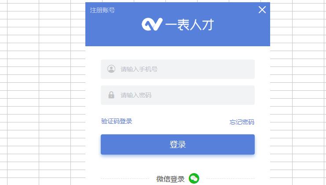Viewport: 326px width, 185px height.
Task: Switch to 验证码登录 verification code login
Action: 117,121
